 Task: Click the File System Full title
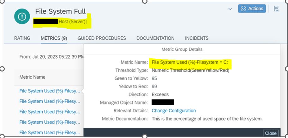(x=60, y=12)
